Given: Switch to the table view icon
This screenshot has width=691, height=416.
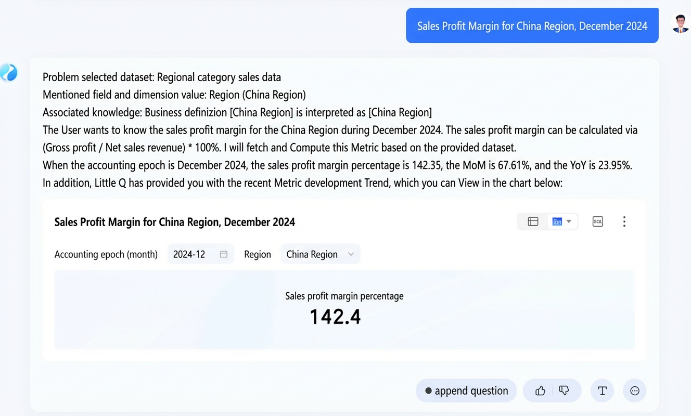Looking at the screenshot, I should (x=533, y=222).
